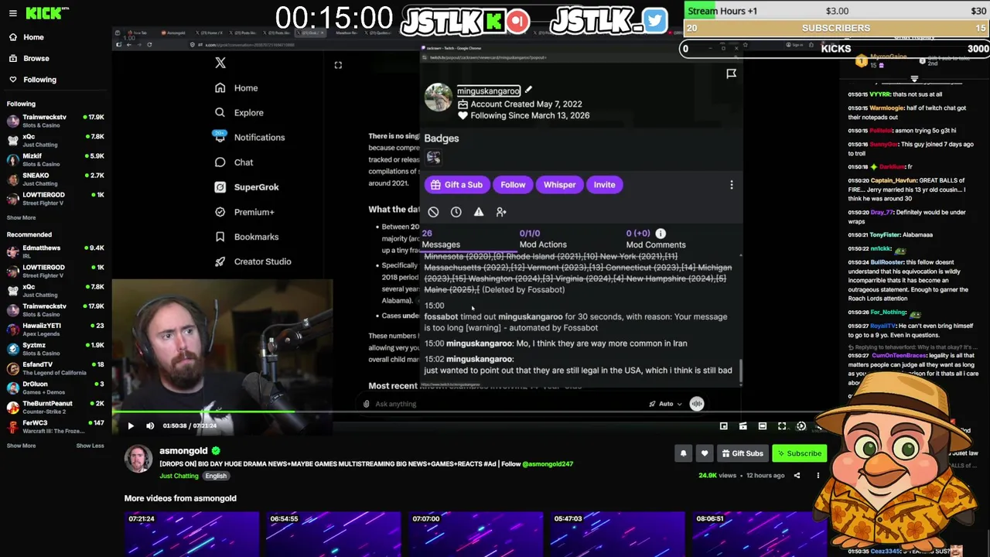Open EsfandTV recommended channel

pyautogui.click(x=55, y=368)
